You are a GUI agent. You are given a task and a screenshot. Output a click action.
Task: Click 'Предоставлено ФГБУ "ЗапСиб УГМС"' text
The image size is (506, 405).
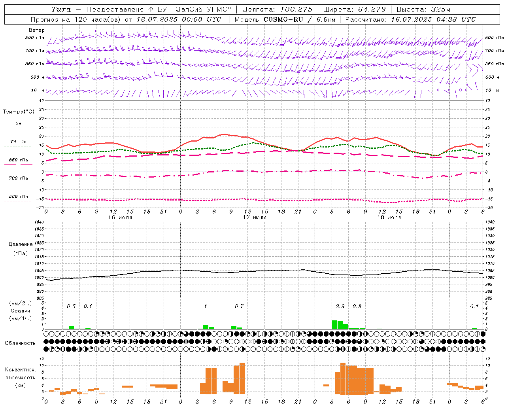click(x=159, y=9)
